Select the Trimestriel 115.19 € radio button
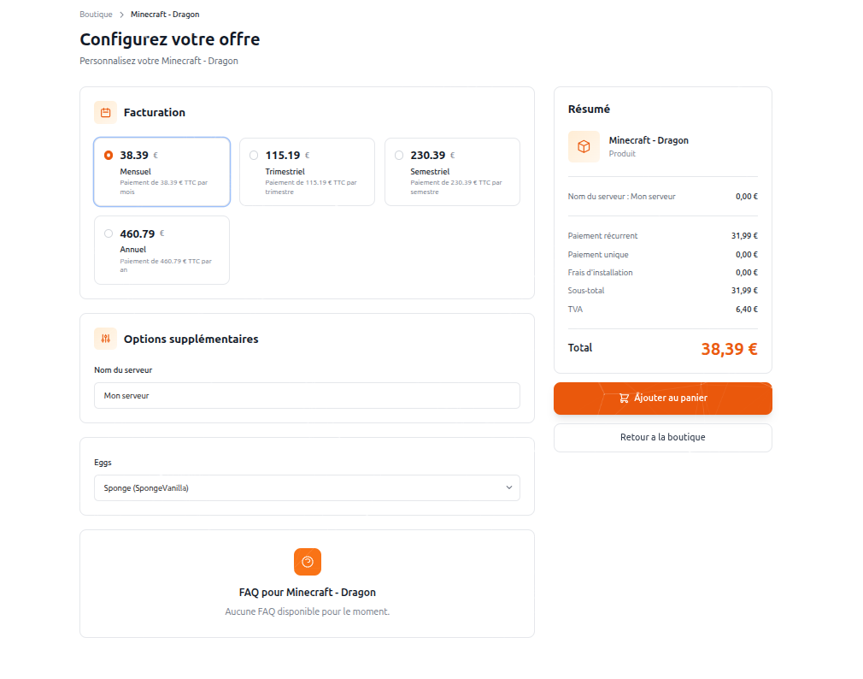This screenshot has height=679, width=863. 254,156
